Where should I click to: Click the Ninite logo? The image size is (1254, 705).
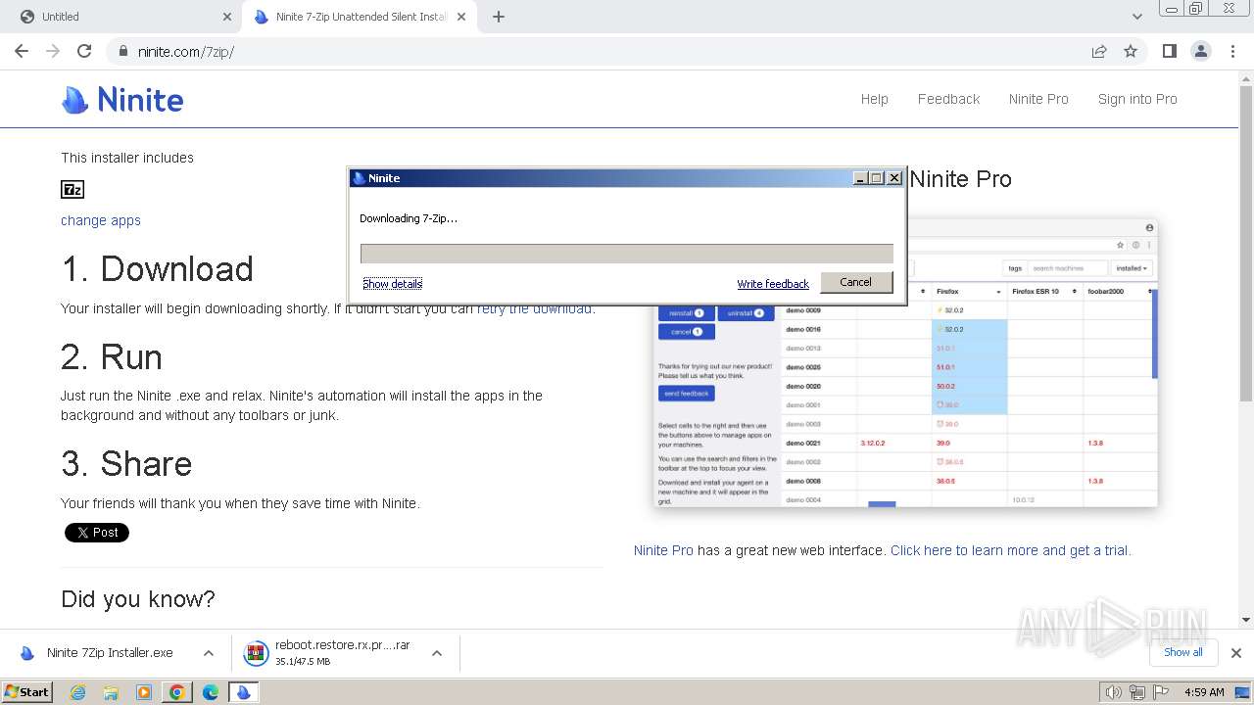122,99
